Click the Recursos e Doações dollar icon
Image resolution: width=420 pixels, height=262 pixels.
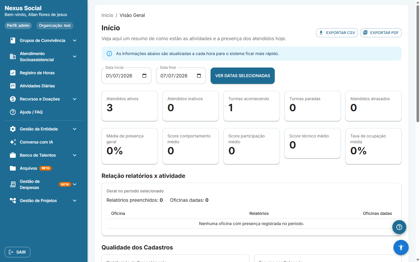pyautogui.click(x=13, y=99)
